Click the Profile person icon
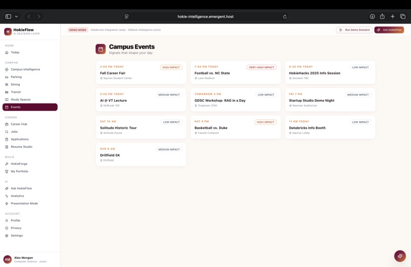 pyautogui.click(x=7, y=221)
